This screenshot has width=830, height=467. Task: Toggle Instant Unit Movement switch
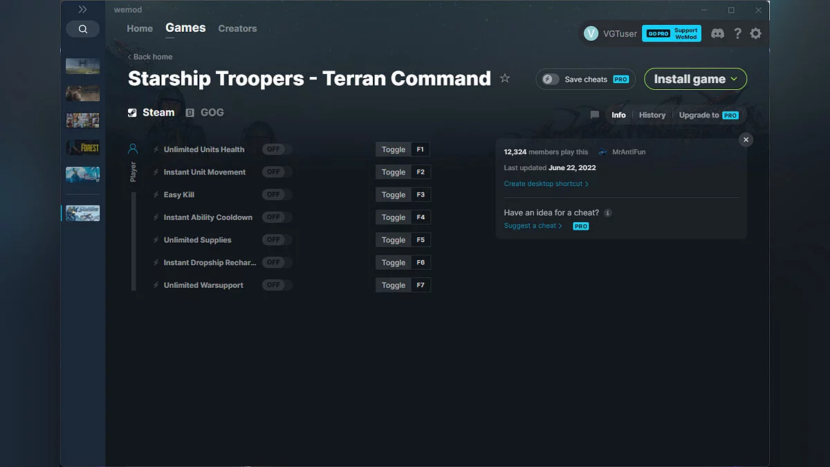pos(277,172)
